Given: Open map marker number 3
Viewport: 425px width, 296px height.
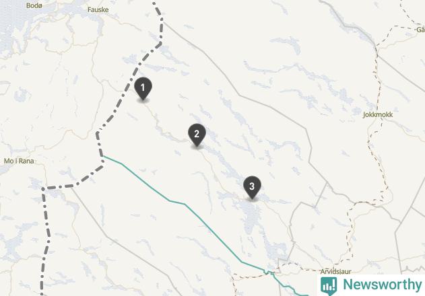Looking at the screenshot, I should pyautogui.click(x=252, y=187).
